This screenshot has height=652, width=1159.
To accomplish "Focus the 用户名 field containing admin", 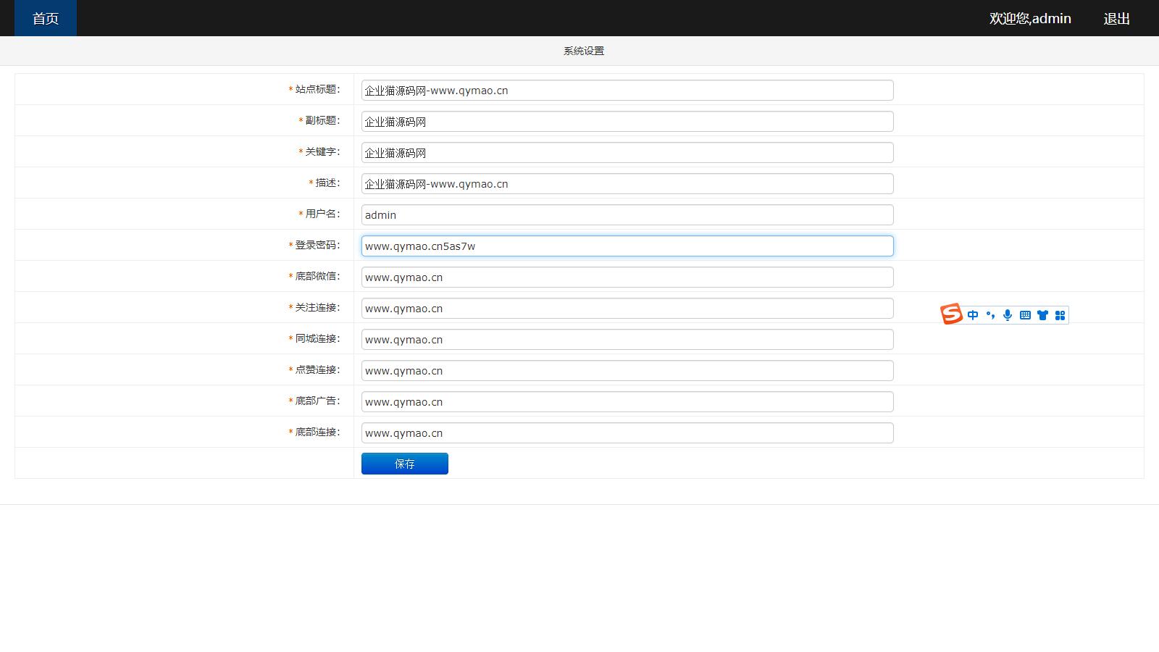I will click(x=627, y=215).
